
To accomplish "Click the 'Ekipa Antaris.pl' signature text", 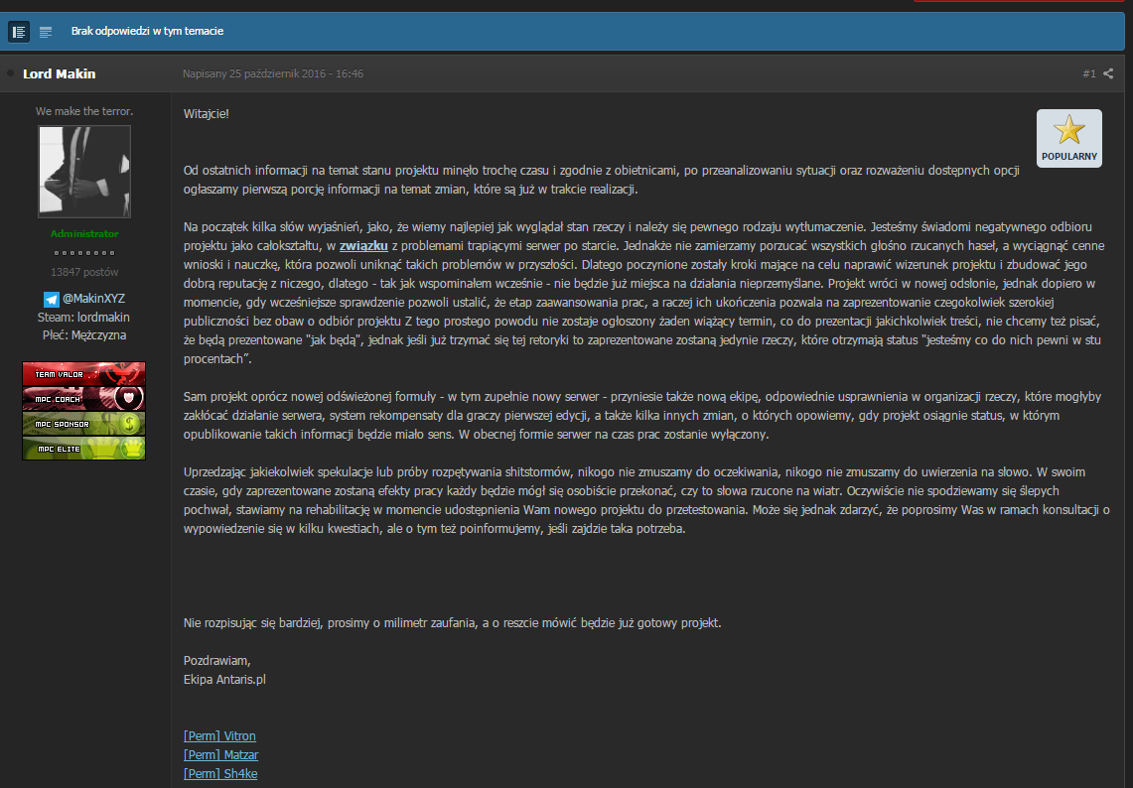I will point(224,680).
